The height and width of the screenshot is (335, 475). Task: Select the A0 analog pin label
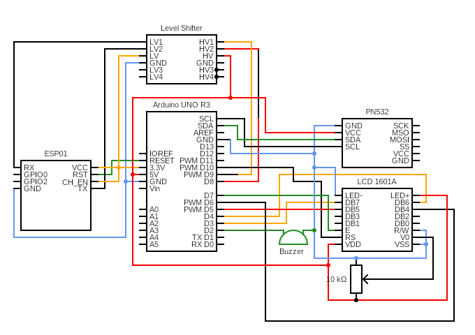(154, 209)
